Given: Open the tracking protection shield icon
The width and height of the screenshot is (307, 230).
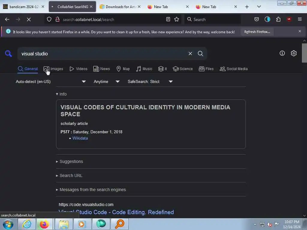Looking at the screenshot, I should pos(49,19).
